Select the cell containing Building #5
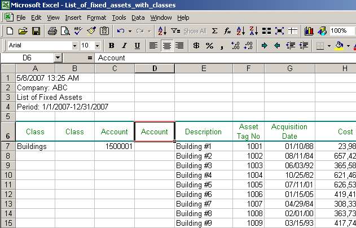356x228 pixels. click(x=204, y=185)
